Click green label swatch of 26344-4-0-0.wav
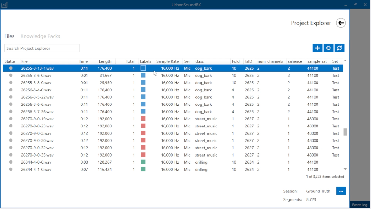 [x=143, y=162]
